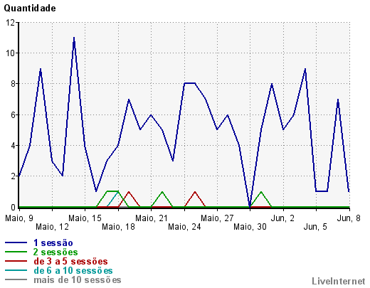Viewport: 370px width, 288px height.
Task: Select 'de 6 a 10 sessões' label
Action: coord(73,270)
